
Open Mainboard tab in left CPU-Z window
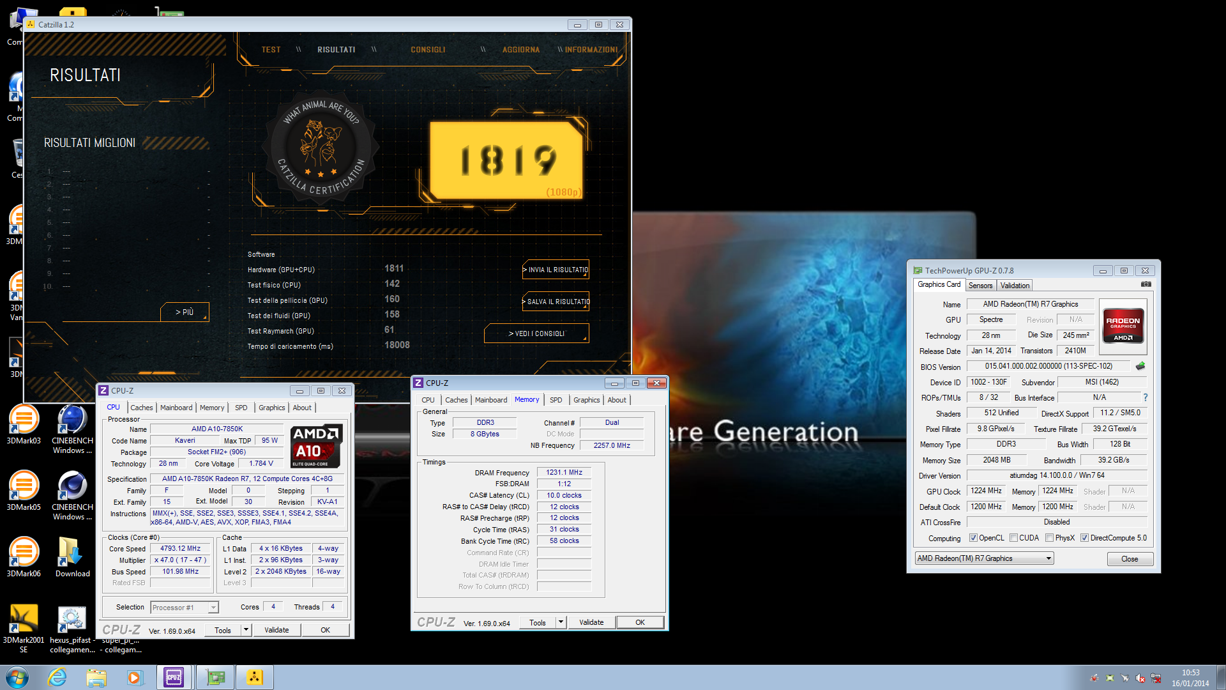[176, 408]
